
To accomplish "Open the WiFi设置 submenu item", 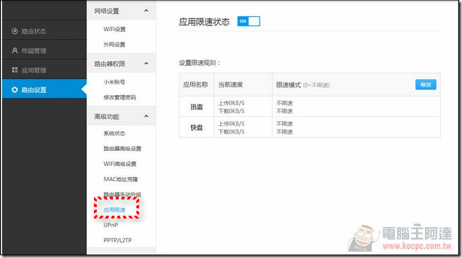I will 114,29.
